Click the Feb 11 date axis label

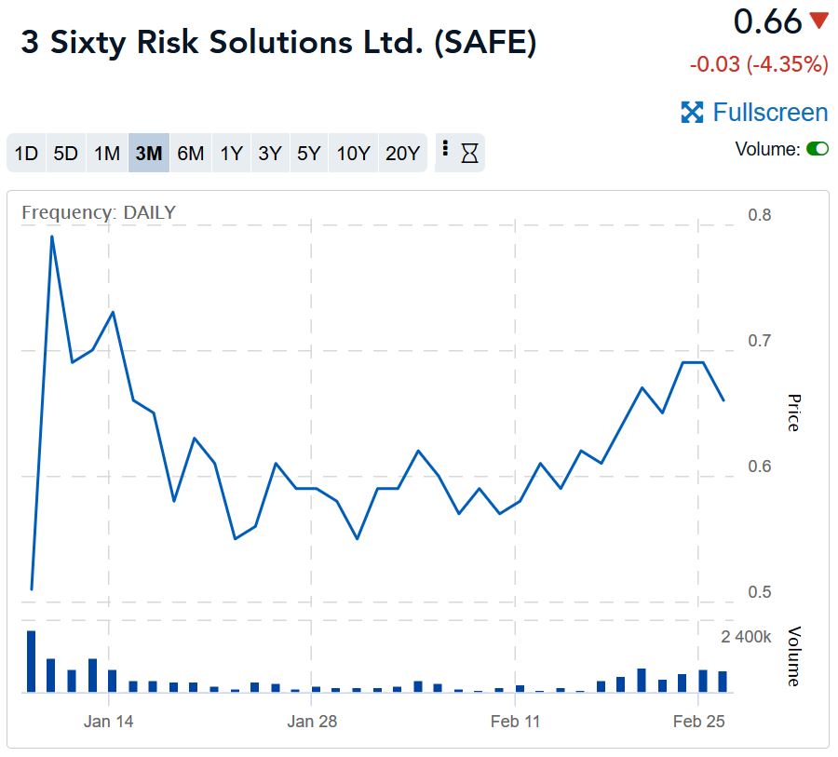click(x=516, y=722)
